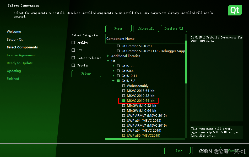Click the component size description text
This screenshot has height=157, width=249.
point(215,132)
